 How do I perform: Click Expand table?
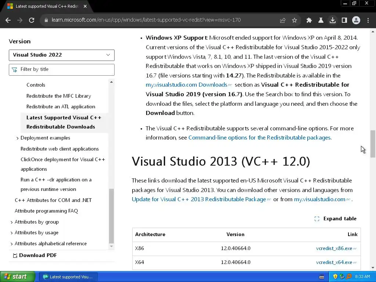(336, 219)
